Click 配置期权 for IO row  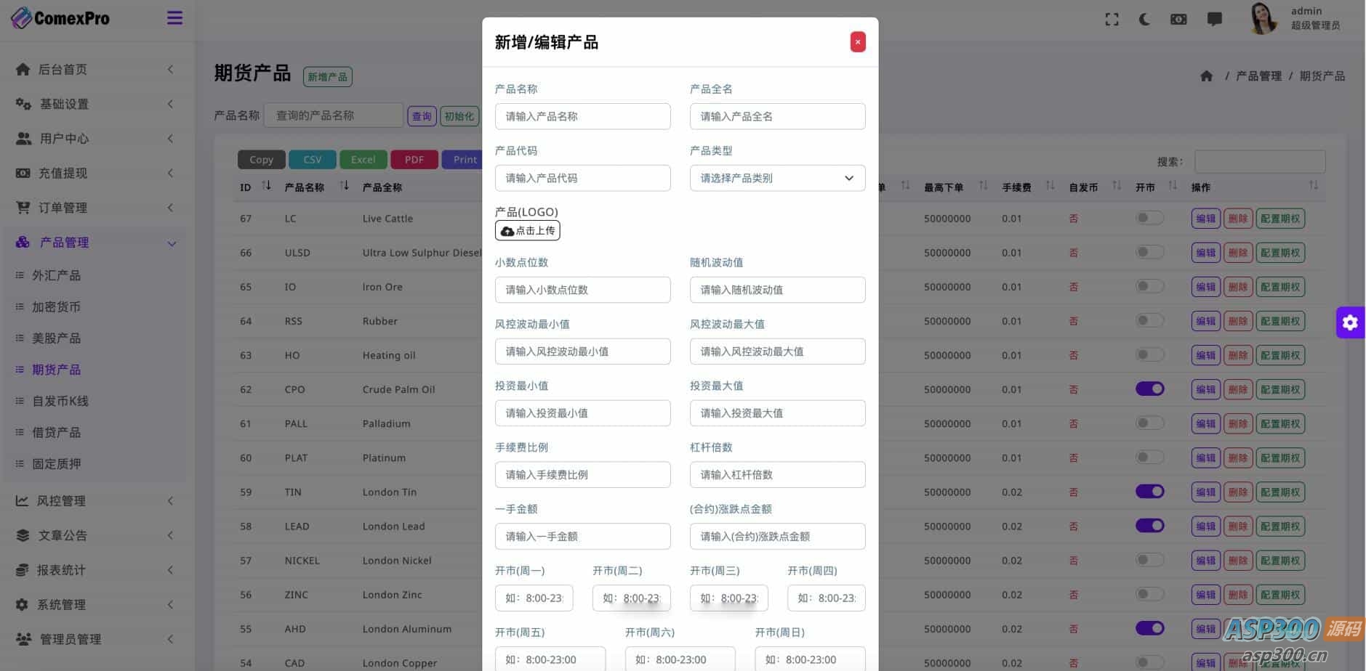(x=1280, y=287)
